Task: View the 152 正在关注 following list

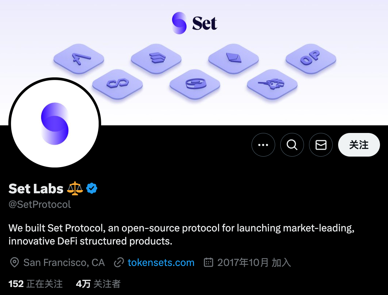Action: 36,284
